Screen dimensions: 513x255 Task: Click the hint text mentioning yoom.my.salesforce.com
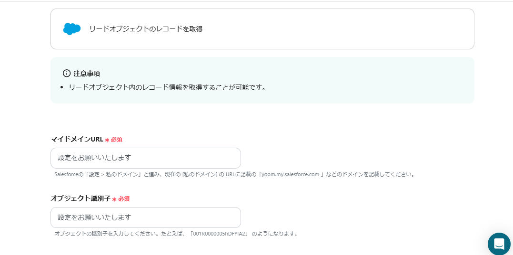pos(234,174)
